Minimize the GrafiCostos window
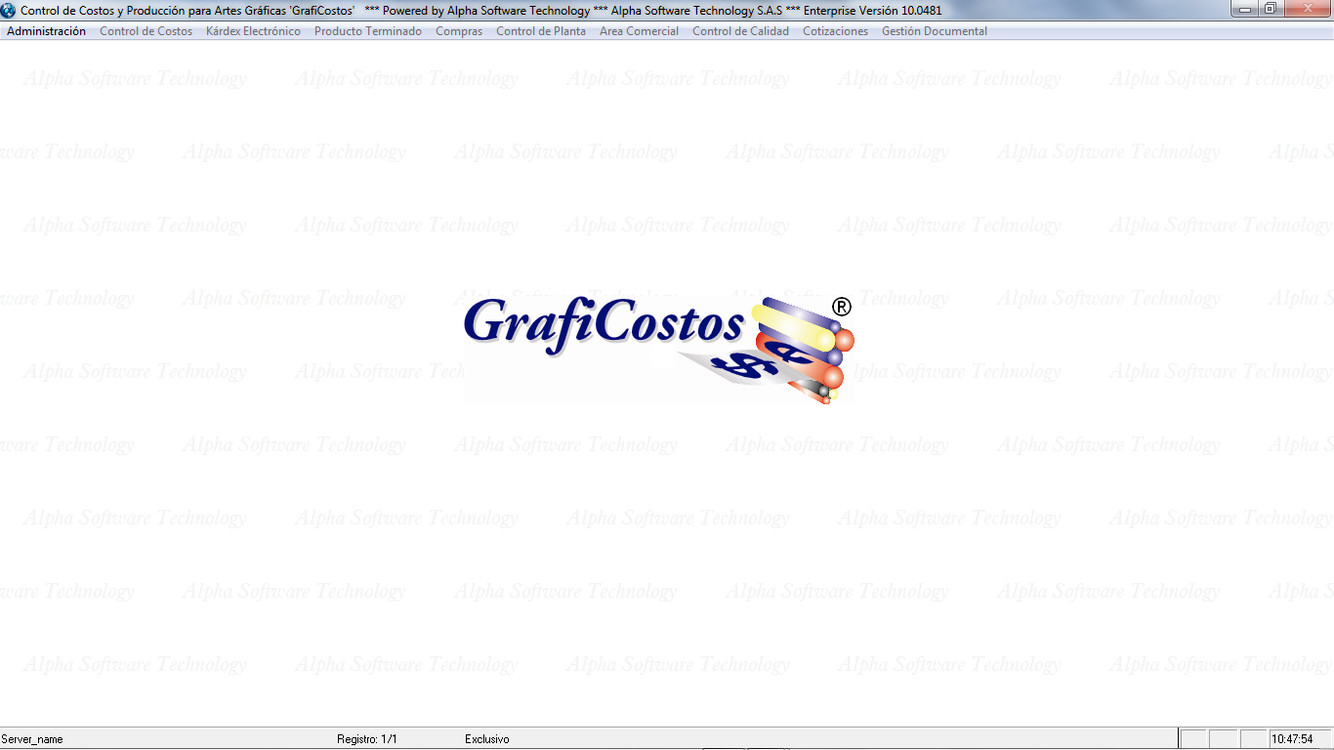This screenshot has width=1334, height=750. (x=1245, y=9)
